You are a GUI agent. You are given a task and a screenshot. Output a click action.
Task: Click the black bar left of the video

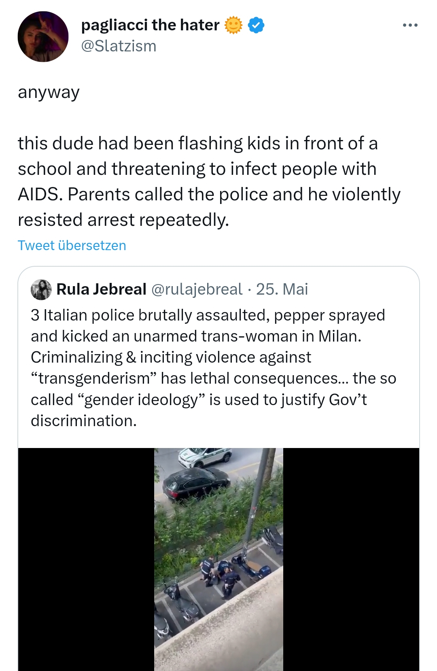click(86, 558)
